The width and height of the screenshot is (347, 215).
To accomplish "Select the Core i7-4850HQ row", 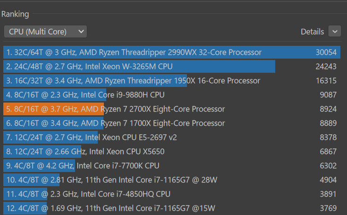I will point(172,194).
